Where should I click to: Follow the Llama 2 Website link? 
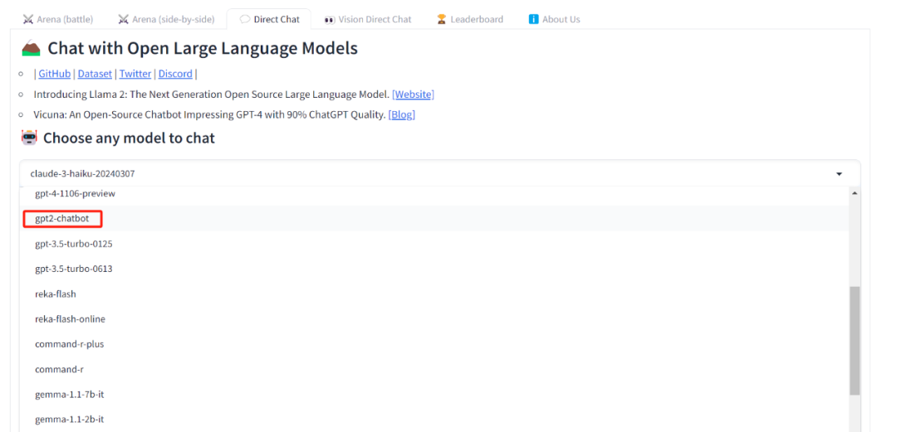(413, 95)
